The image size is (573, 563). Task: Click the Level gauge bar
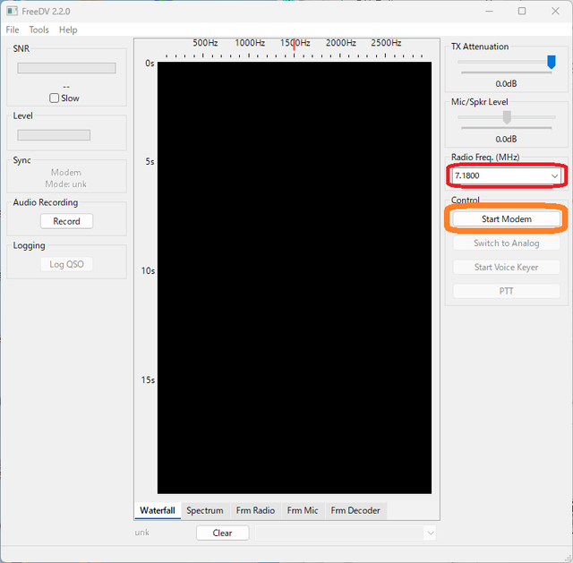tap(54, 135)
